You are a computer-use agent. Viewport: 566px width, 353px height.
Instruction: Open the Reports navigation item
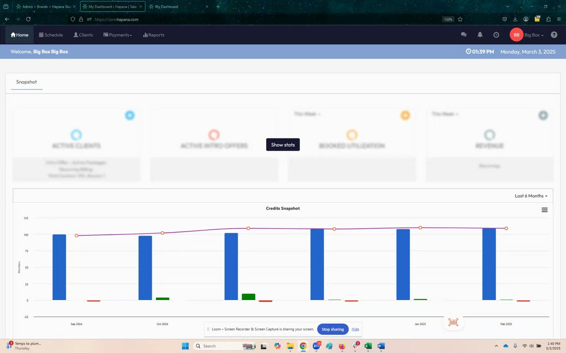(x=153, y=35)
